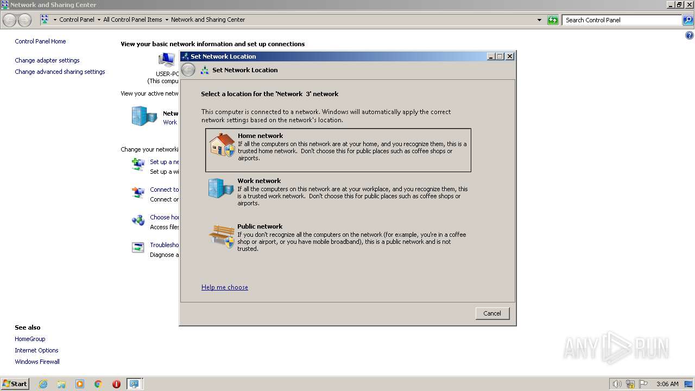Click the Control Panel forward navigation arrow
The height and width of the screenshot is (391, 695).
(24, 20)
